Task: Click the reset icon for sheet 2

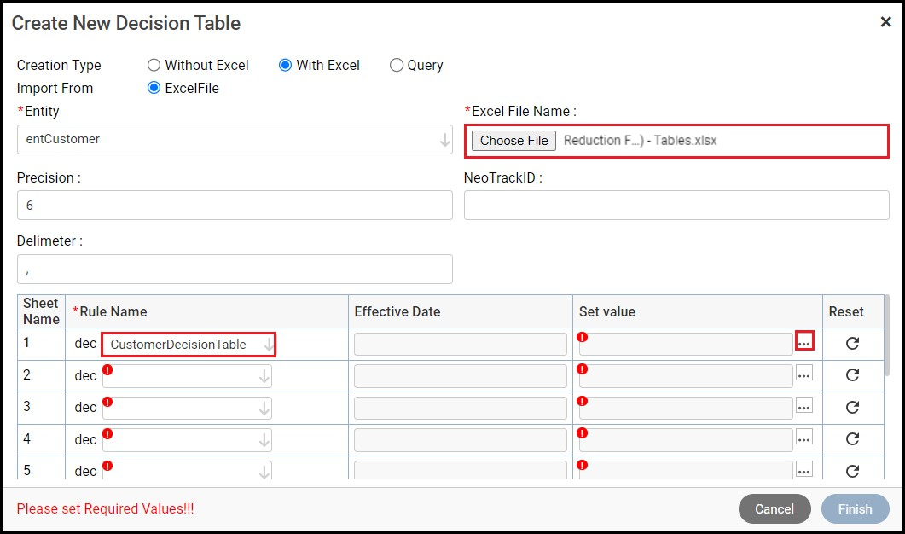Action: (x=851, y=374)
